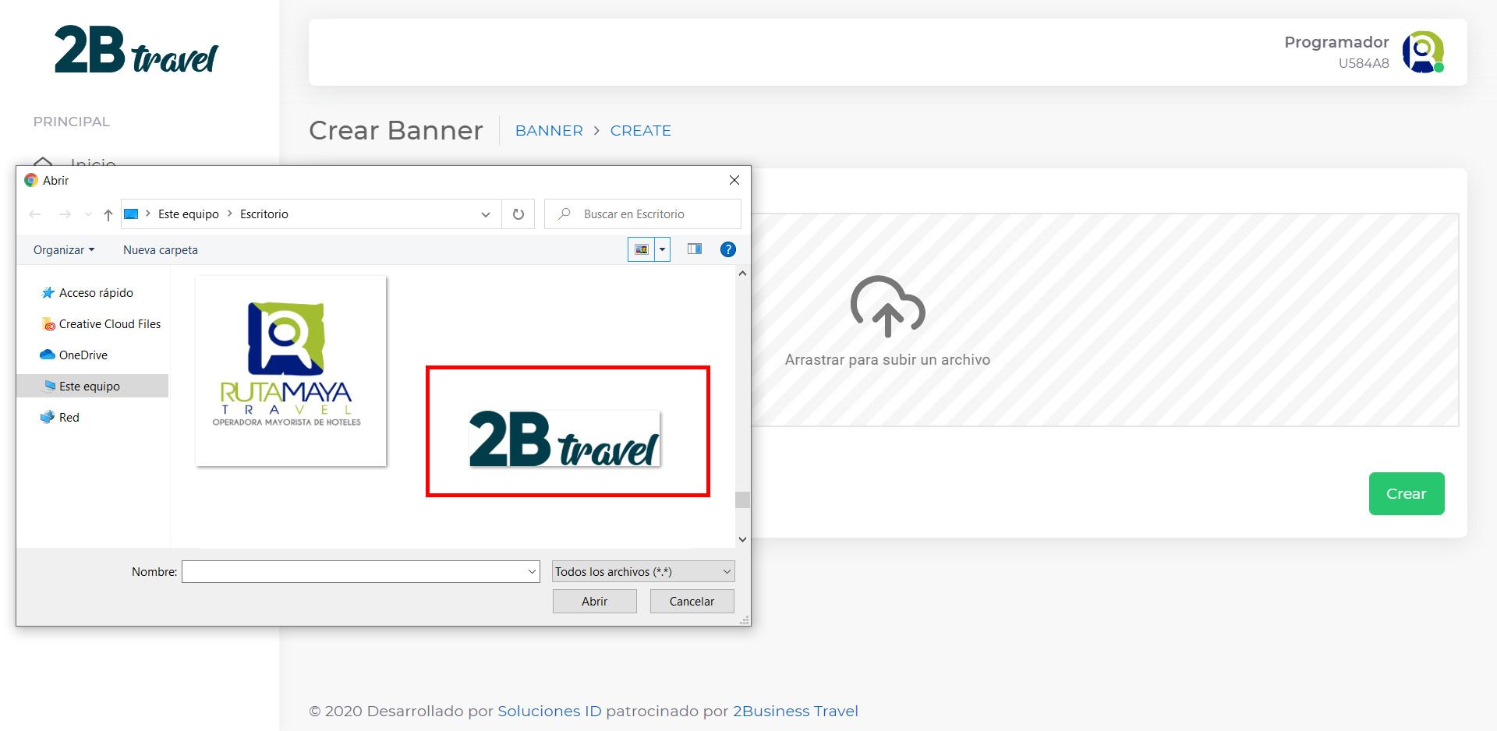Change the file view layout icon
The width and height of the screenshot is (1497, 731).
pos(641,249)
